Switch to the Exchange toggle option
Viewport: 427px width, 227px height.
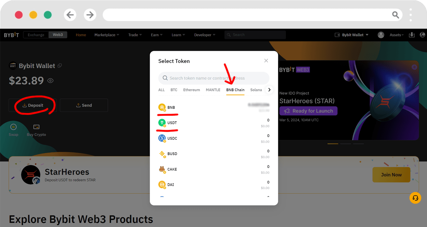pyautogui.click(x=36, y=35)
